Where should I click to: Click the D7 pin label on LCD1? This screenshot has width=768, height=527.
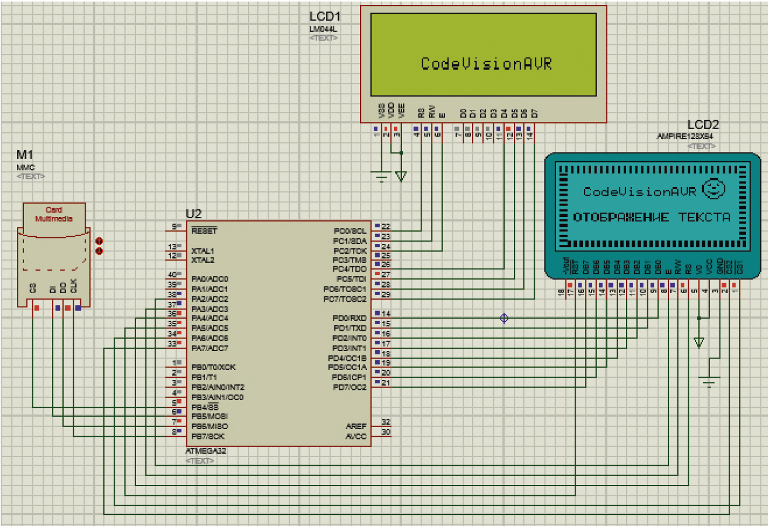point(534,113)
